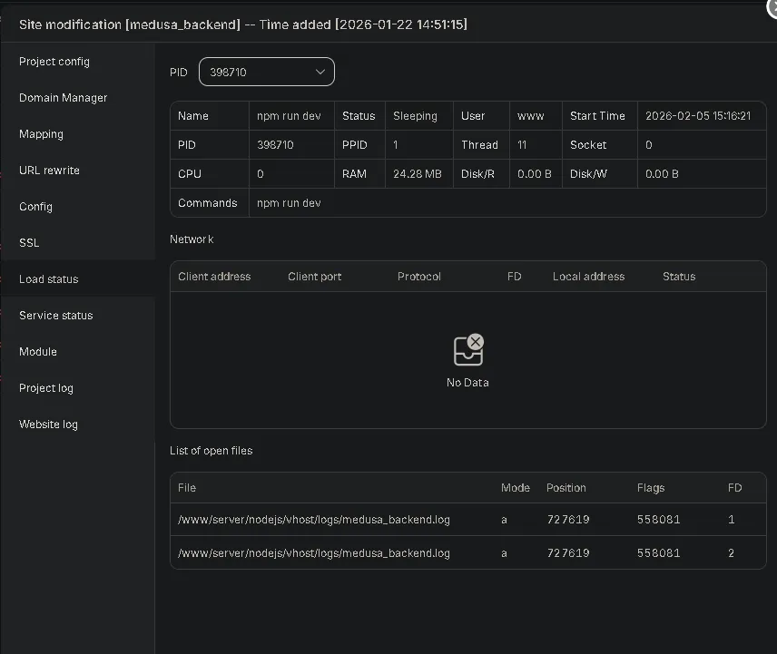This screenshot has width=777, height=654.
Task: Open the Config sidebar item
Action: pos(36,207)
